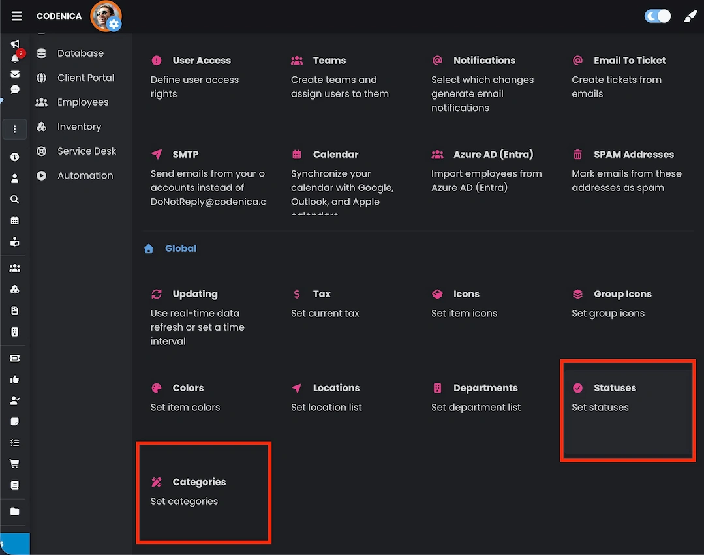Click the gauge dashboard icon in sidebar

pyautogui.click(x=14, y=157)
